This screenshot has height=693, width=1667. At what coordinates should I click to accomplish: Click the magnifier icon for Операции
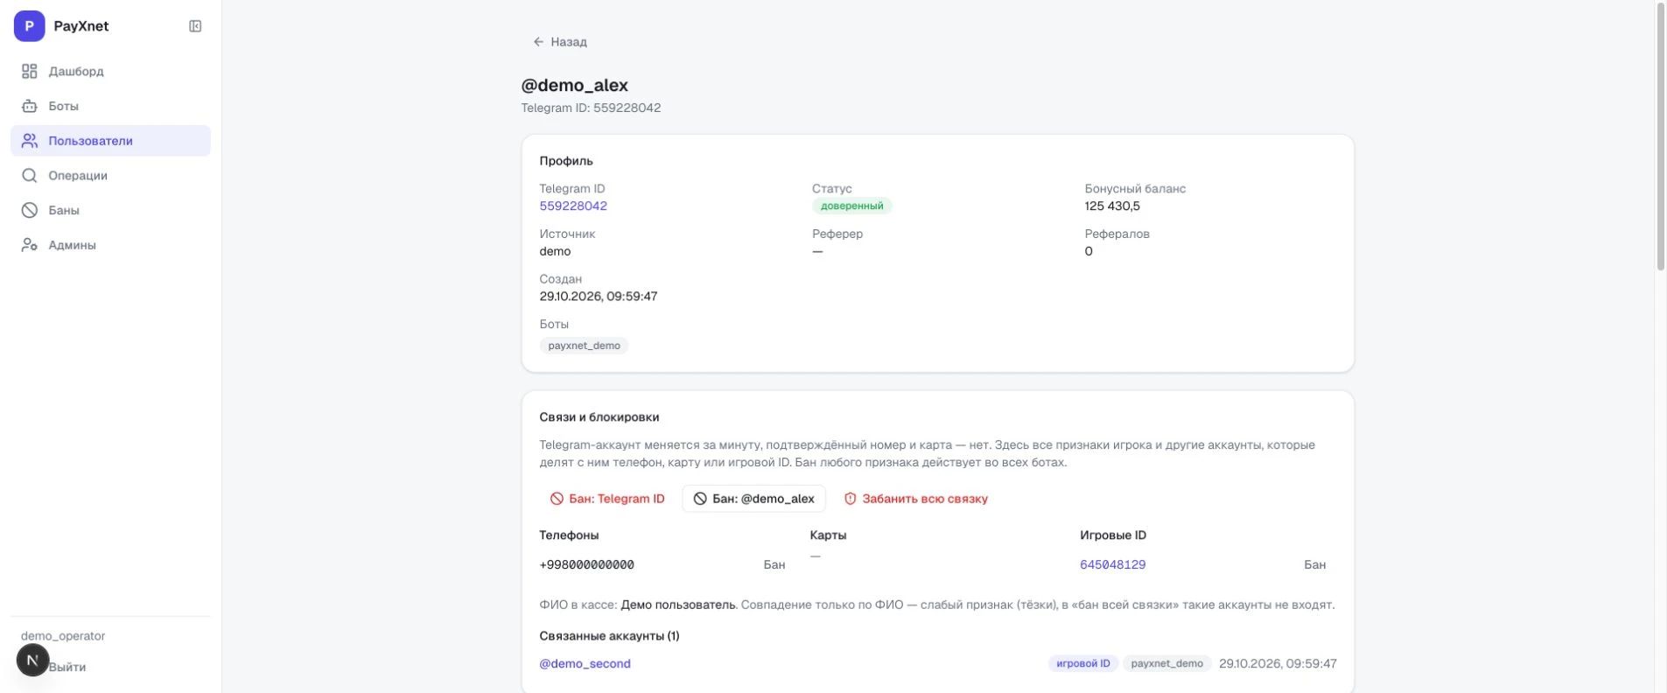(x=30, y=176)
